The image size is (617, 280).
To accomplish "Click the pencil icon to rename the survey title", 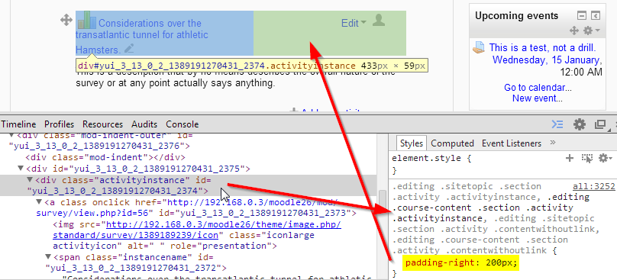I will click(x=129, y=49).
